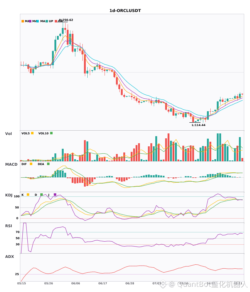250x292 pixels.
Task: Click the ADX axis value 25
Action: coord(17,274)
